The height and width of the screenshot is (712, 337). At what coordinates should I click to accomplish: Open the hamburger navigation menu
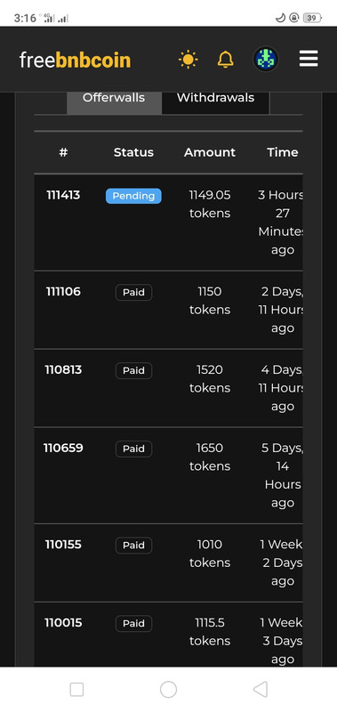pyautogui.click(x=309, y=59)
